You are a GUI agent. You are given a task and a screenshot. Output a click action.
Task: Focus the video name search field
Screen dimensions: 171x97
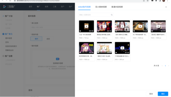[x=96, y=15]
